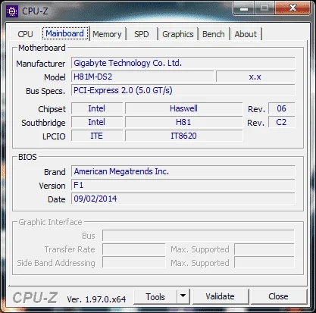Click Southbridge revision value C2
This screenshot has width=316, height=313.
point(281,122)
